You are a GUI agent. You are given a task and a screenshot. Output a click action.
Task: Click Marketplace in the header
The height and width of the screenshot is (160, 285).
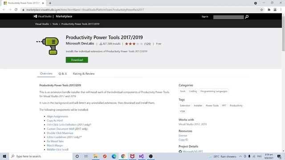coord(64,16)
